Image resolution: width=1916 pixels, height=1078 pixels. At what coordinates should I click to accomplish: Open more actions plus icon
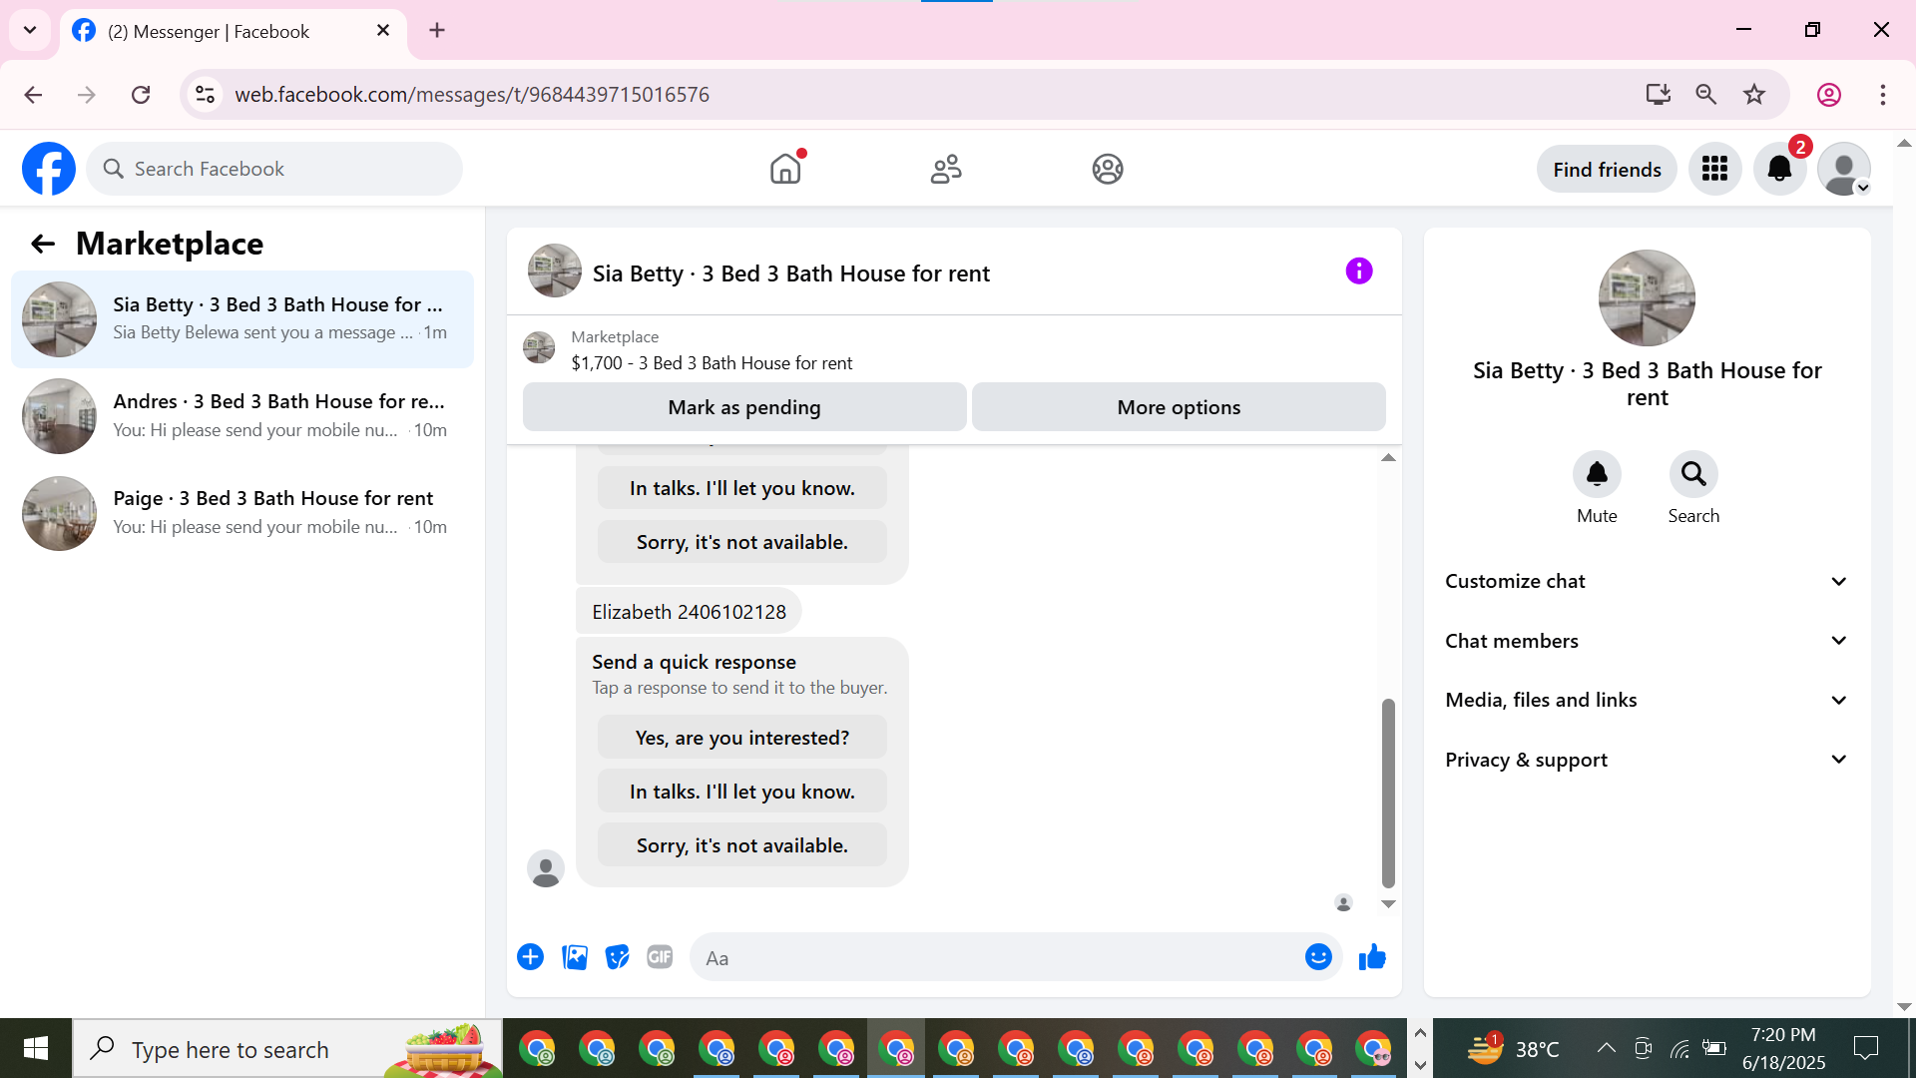[530, 957]
